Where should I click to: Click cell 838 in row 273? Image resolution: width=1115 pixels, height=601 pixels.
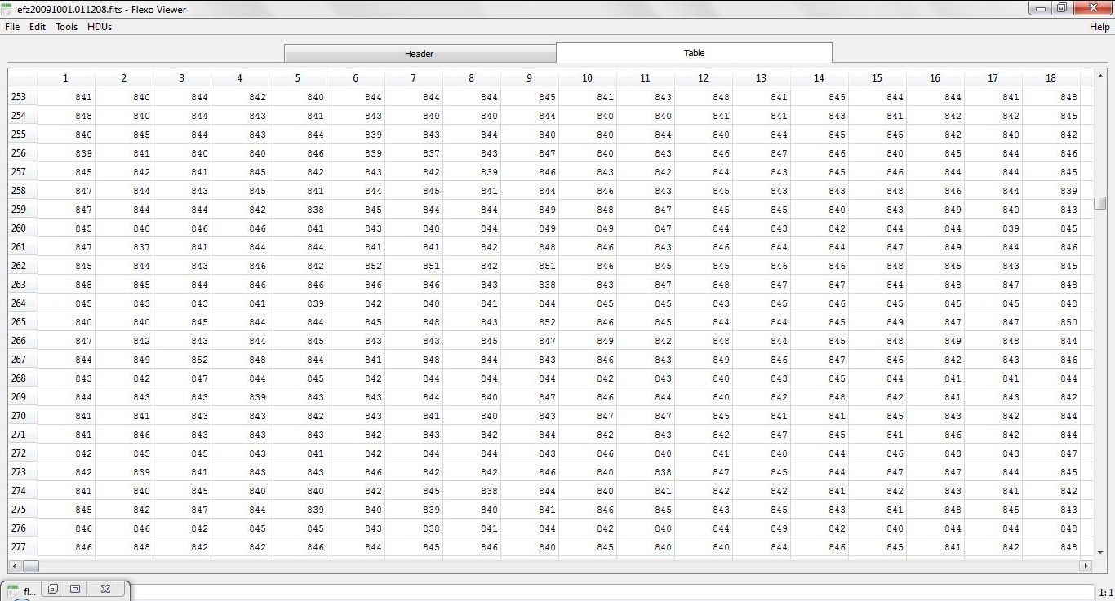646,472
